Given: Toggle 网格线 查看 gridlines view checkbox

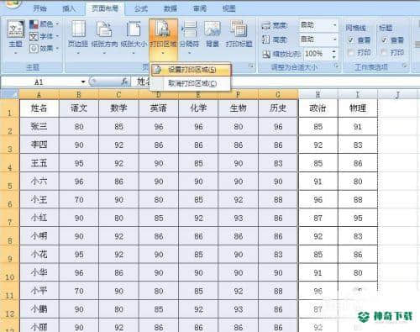Looking at the screenshot, I should click(350, 40).
